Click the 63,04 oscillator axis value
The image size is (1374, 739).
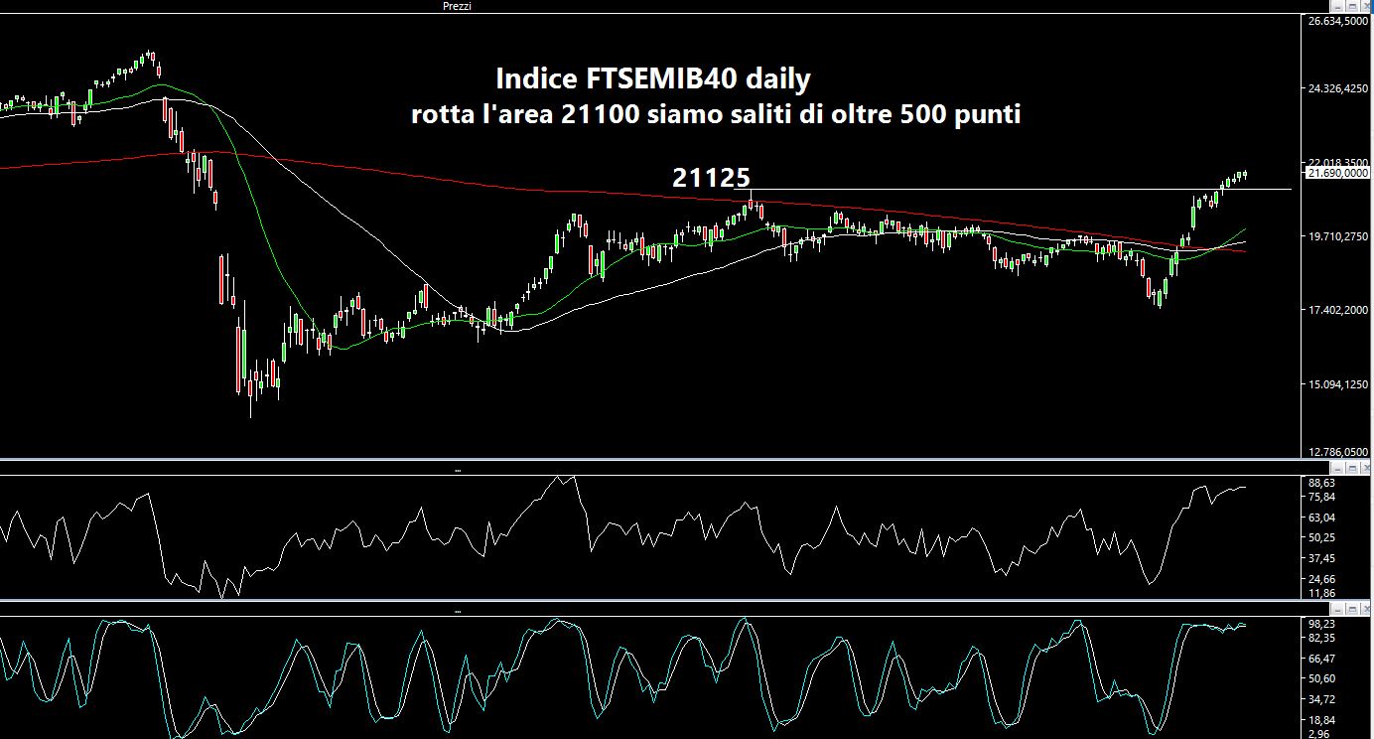1323,517
